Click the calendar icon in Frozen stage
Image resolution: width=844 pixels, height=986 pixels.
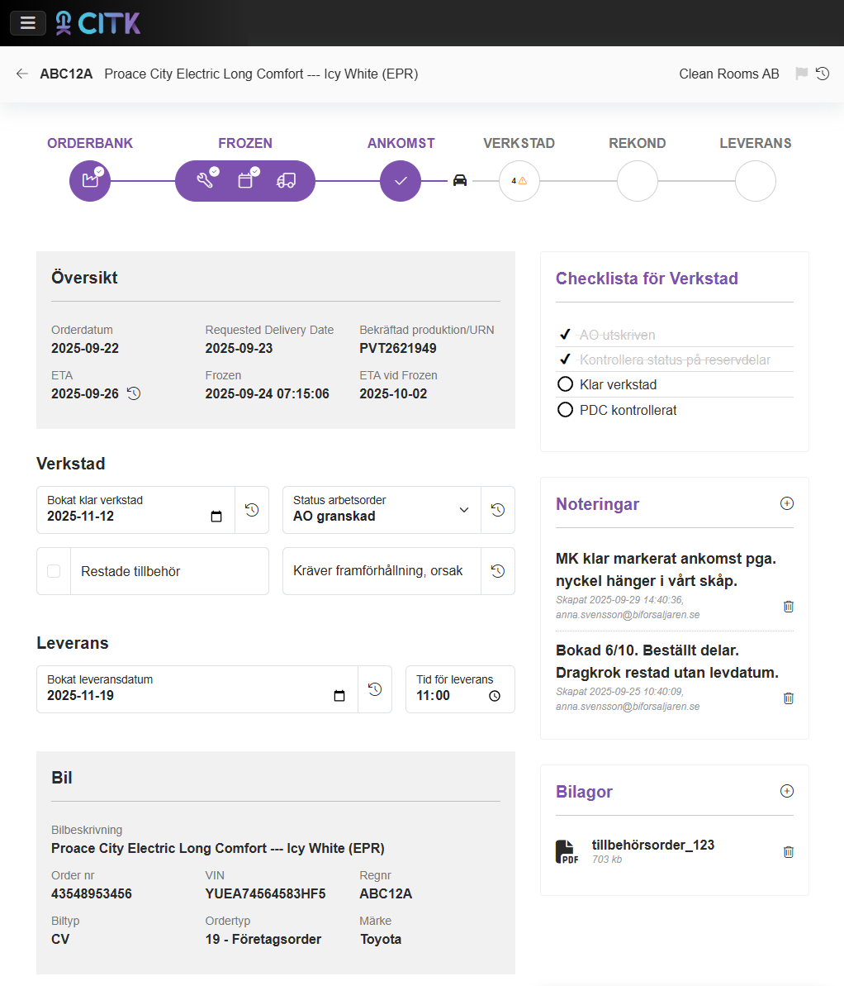click(x=246, y=181)
